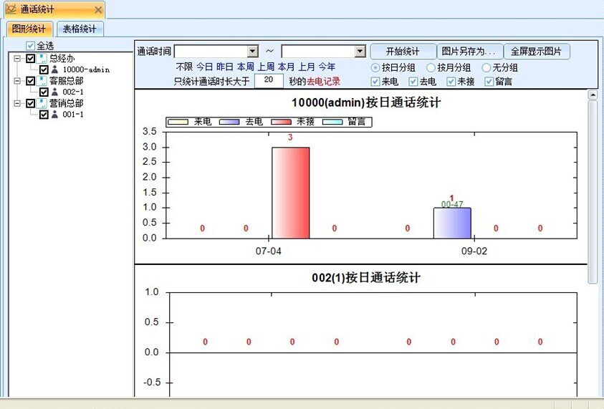Click the user icon beside 002-1

[x=55, y=92]
